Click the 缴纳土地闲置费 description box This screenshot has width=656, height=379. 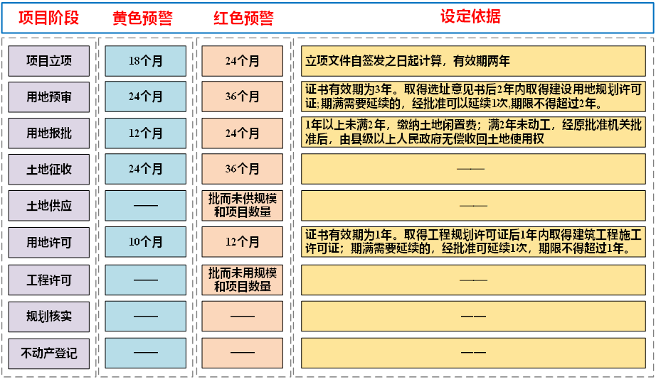click(x=473, y=133)
